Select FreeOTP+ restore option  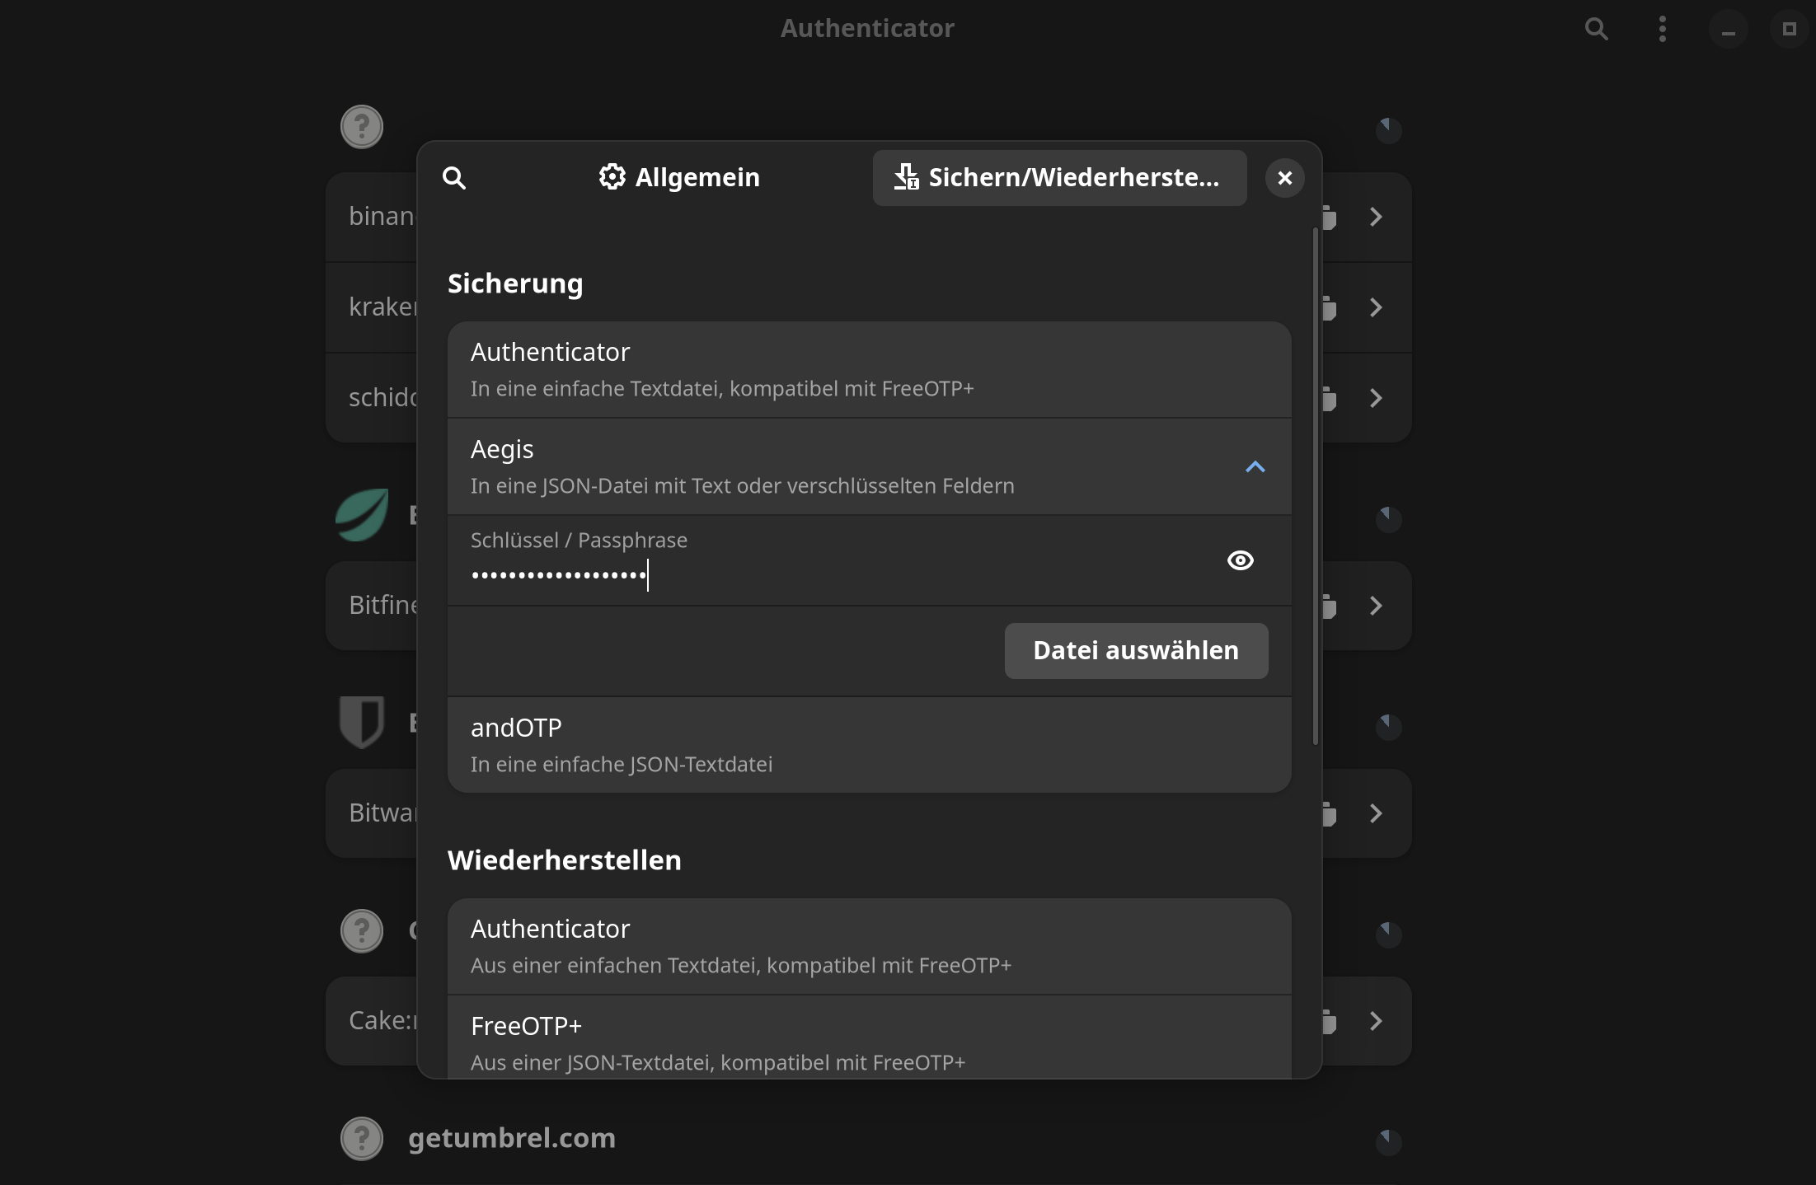point(869,1038)
